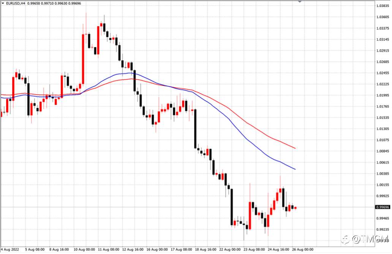The width and height of the screenshot is (392, 254).
Task: Click the 1.03605 price axis label
Action: (383, 17)
